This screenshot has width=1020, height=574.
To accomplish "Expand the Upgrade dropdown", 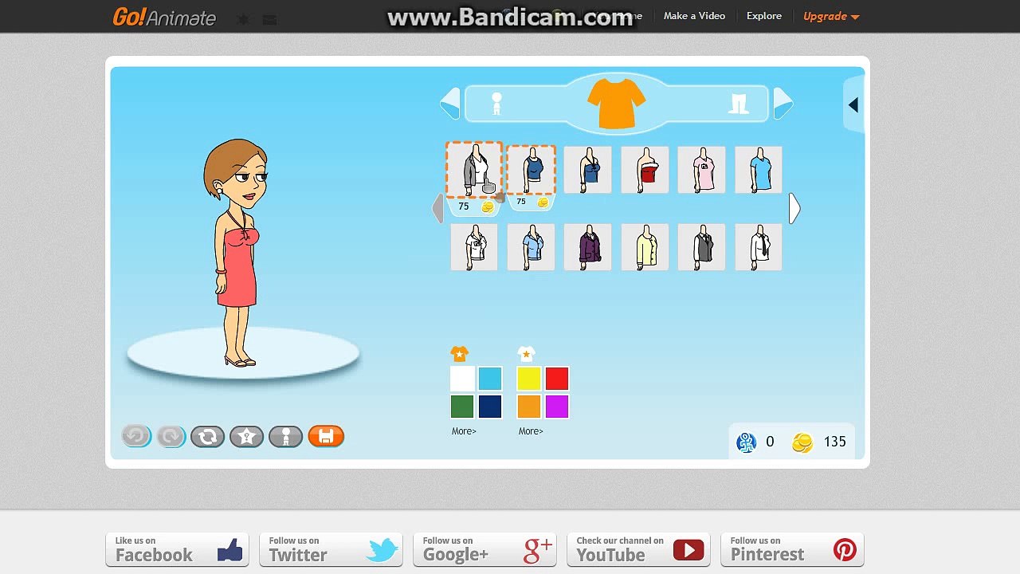I will coord(831,16).
